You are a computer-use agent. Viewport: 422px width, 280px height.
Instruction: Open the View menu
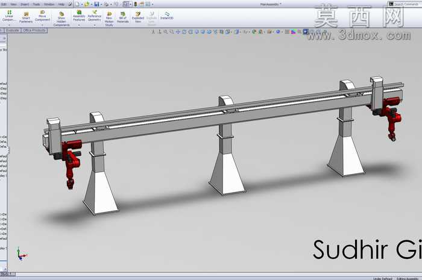pyautogui.click(x=13, y=4)
